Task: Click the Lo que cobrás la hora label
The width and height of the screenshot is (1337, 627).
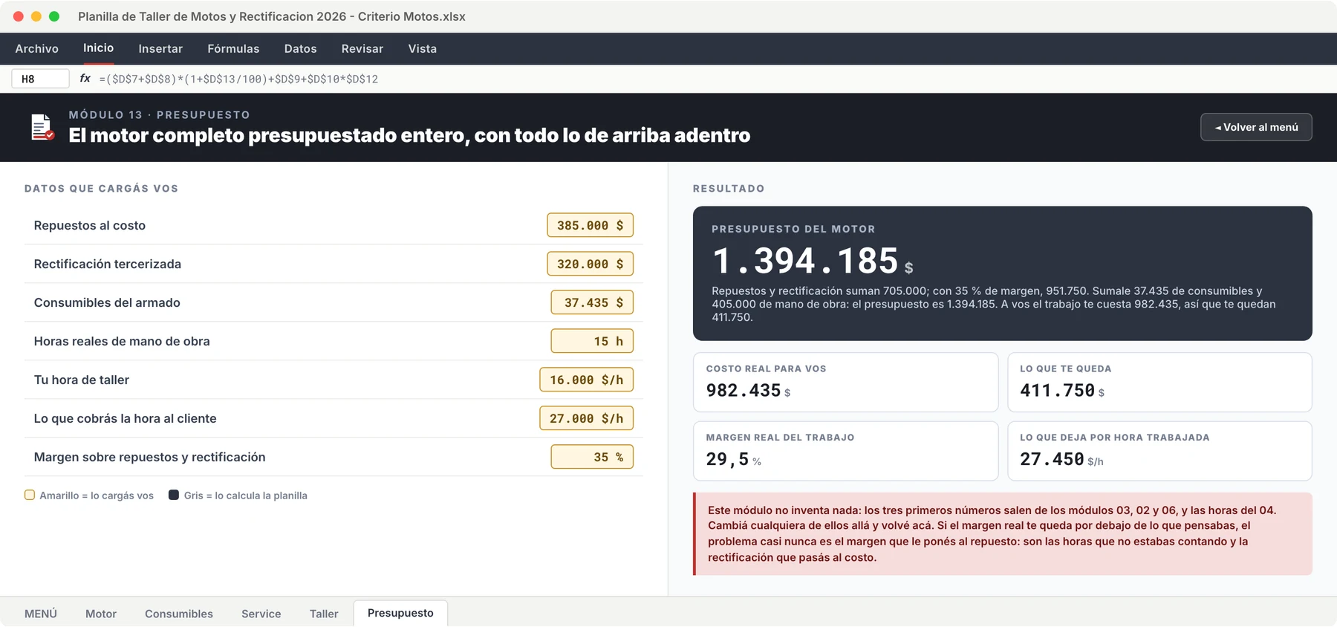Action: point(126,418)
